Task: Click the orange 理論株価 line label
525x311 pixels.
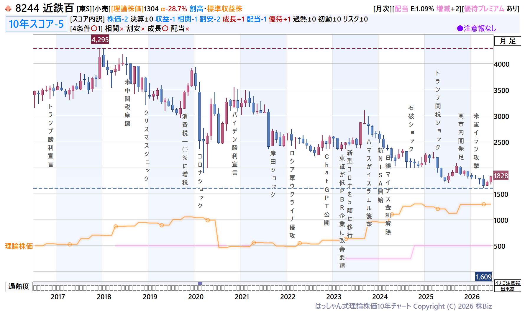Action: tap(19, 246)
